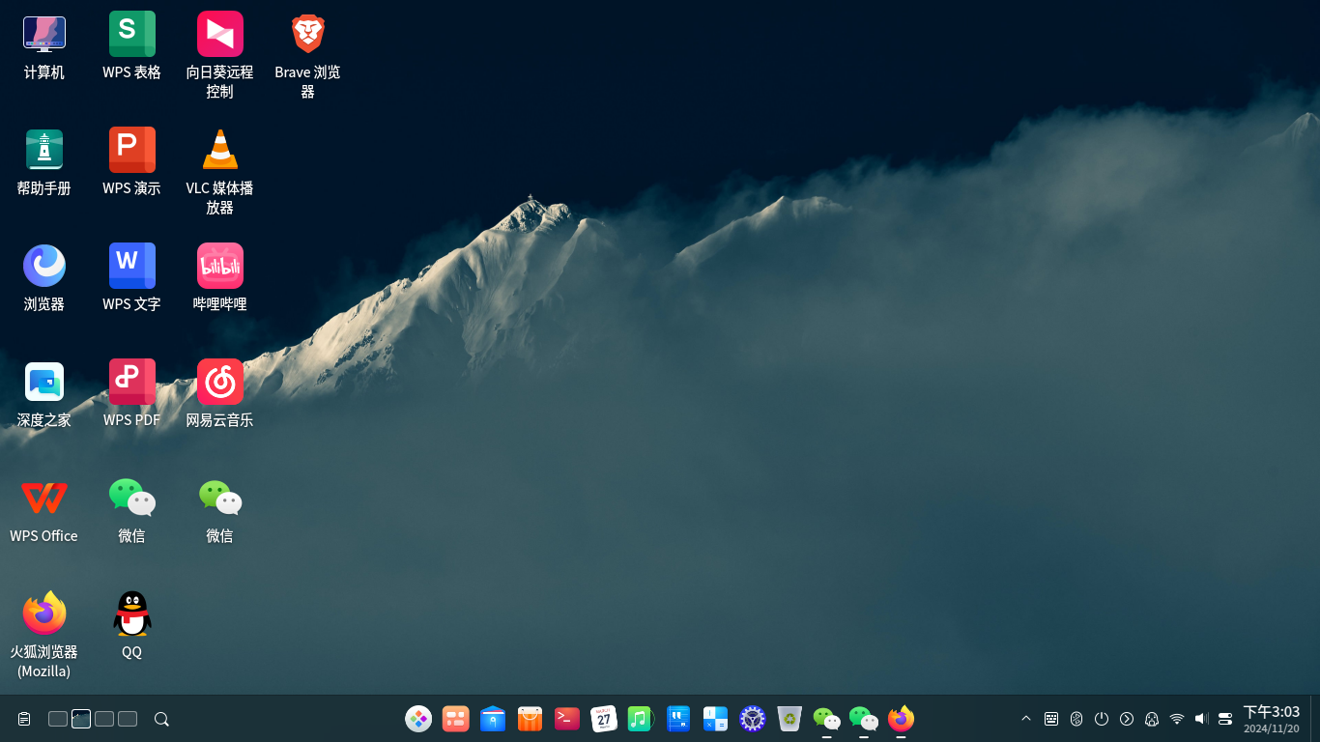
Task: Open the clipboard icon in the taskbar
Action: coord(24,719)
